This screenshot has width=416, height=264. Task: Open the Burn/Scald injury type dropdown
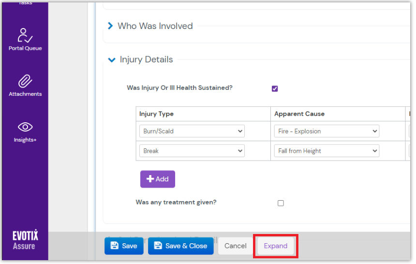192,131
